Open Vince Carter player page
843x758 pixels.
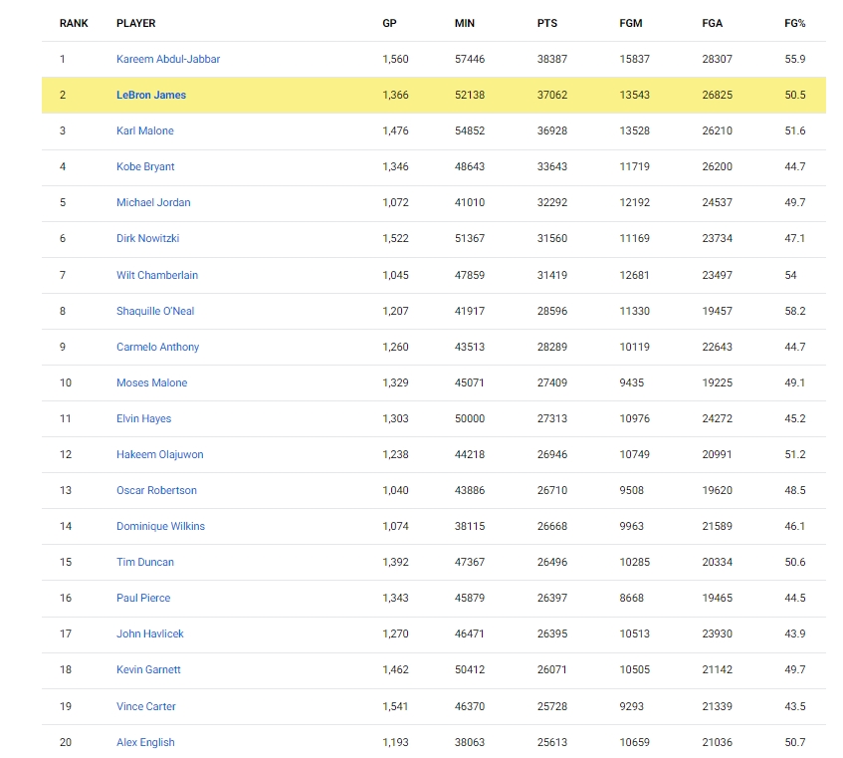pos(145,707)
